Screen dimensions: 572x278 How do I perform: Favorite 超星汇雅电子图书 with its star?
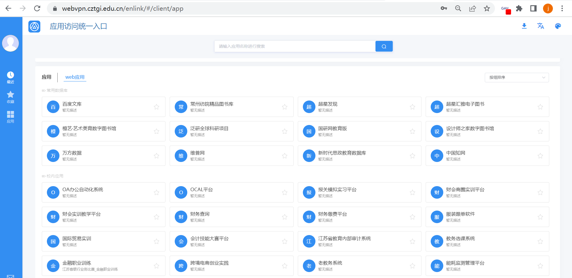pyautogui.click(x=540, y=107)
